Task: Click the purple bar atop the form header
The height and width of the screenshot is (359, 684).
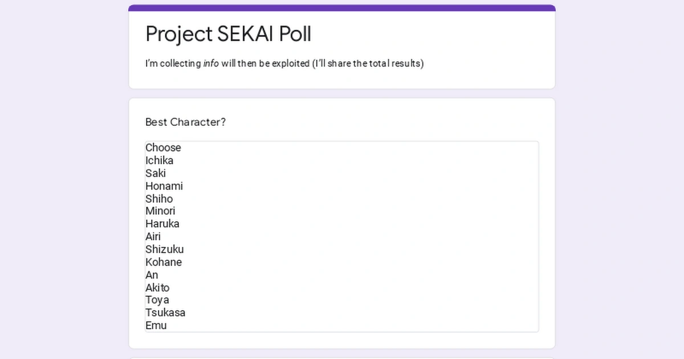Action: (342, 8)
